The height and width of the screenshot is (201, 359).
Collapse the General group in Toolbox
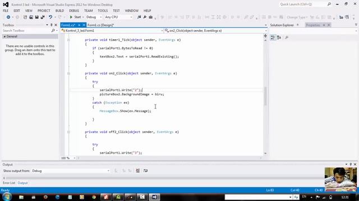[4, 36]
